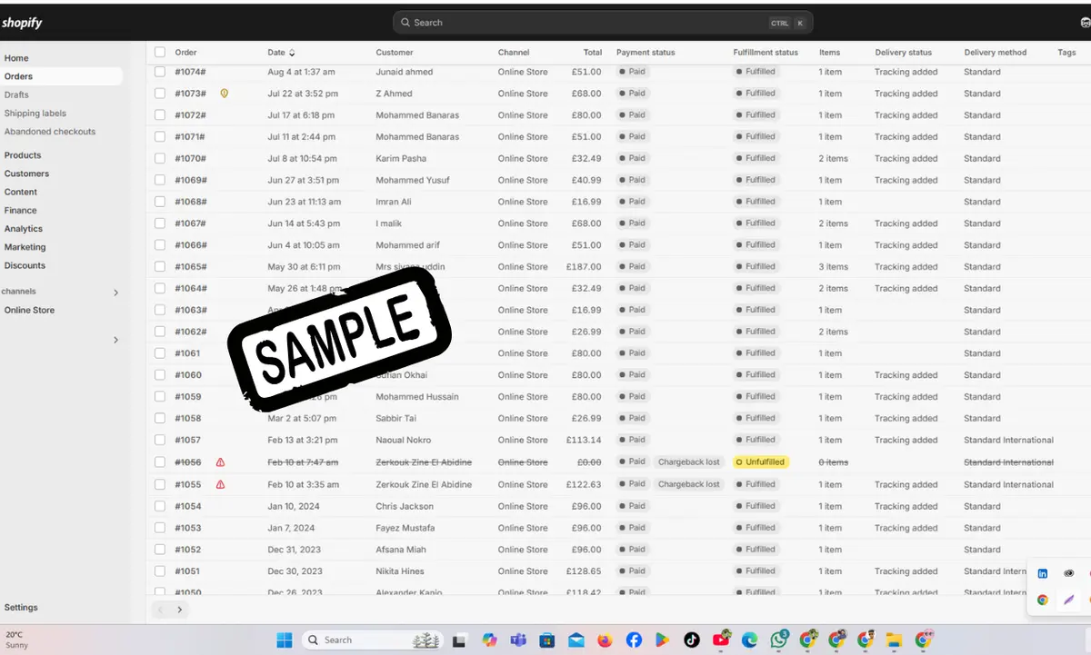1091x655 pixels.
Task: Open the Windows Start menu
Action: coord(285,640)
